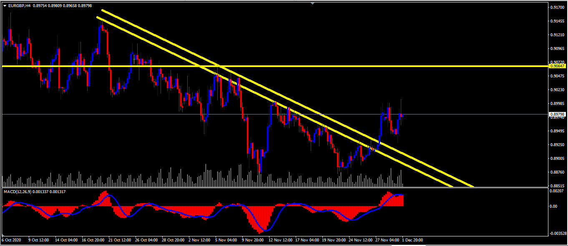Click price axis label 0.88760

click(558, 172)
